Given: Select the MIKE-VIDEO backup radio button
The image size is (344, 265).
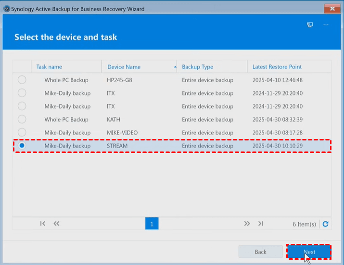Looking at the screenshot, I should click(x=22, y=132).
